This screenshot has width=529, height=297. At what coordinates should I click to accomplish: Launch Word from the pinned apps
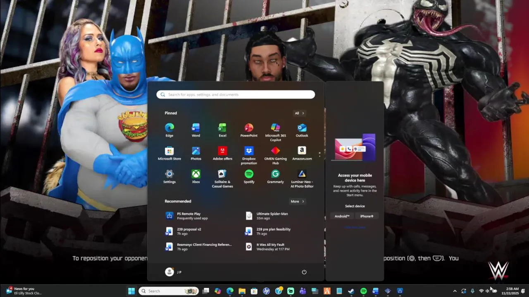196,130
